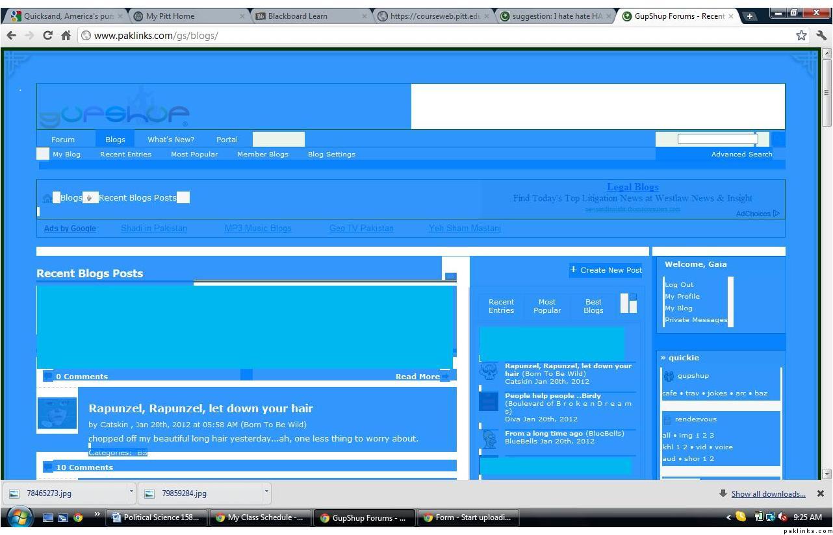Click the forum search input field
Screen dimensions: 833x535
(x=717, y=139)
